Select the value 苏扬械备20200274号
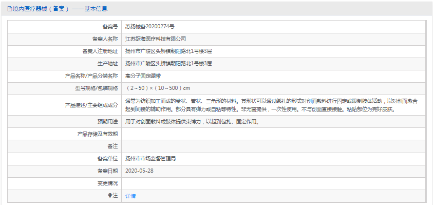The height and width of the screenshot is (205, 433). tap(149, 27)
